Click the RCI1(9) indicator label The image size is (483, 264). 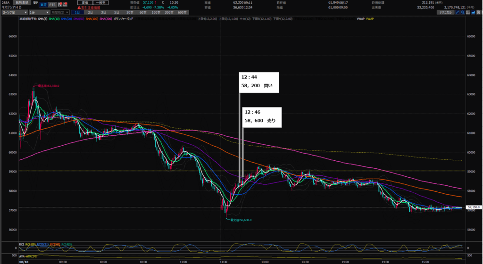(30, 245)
